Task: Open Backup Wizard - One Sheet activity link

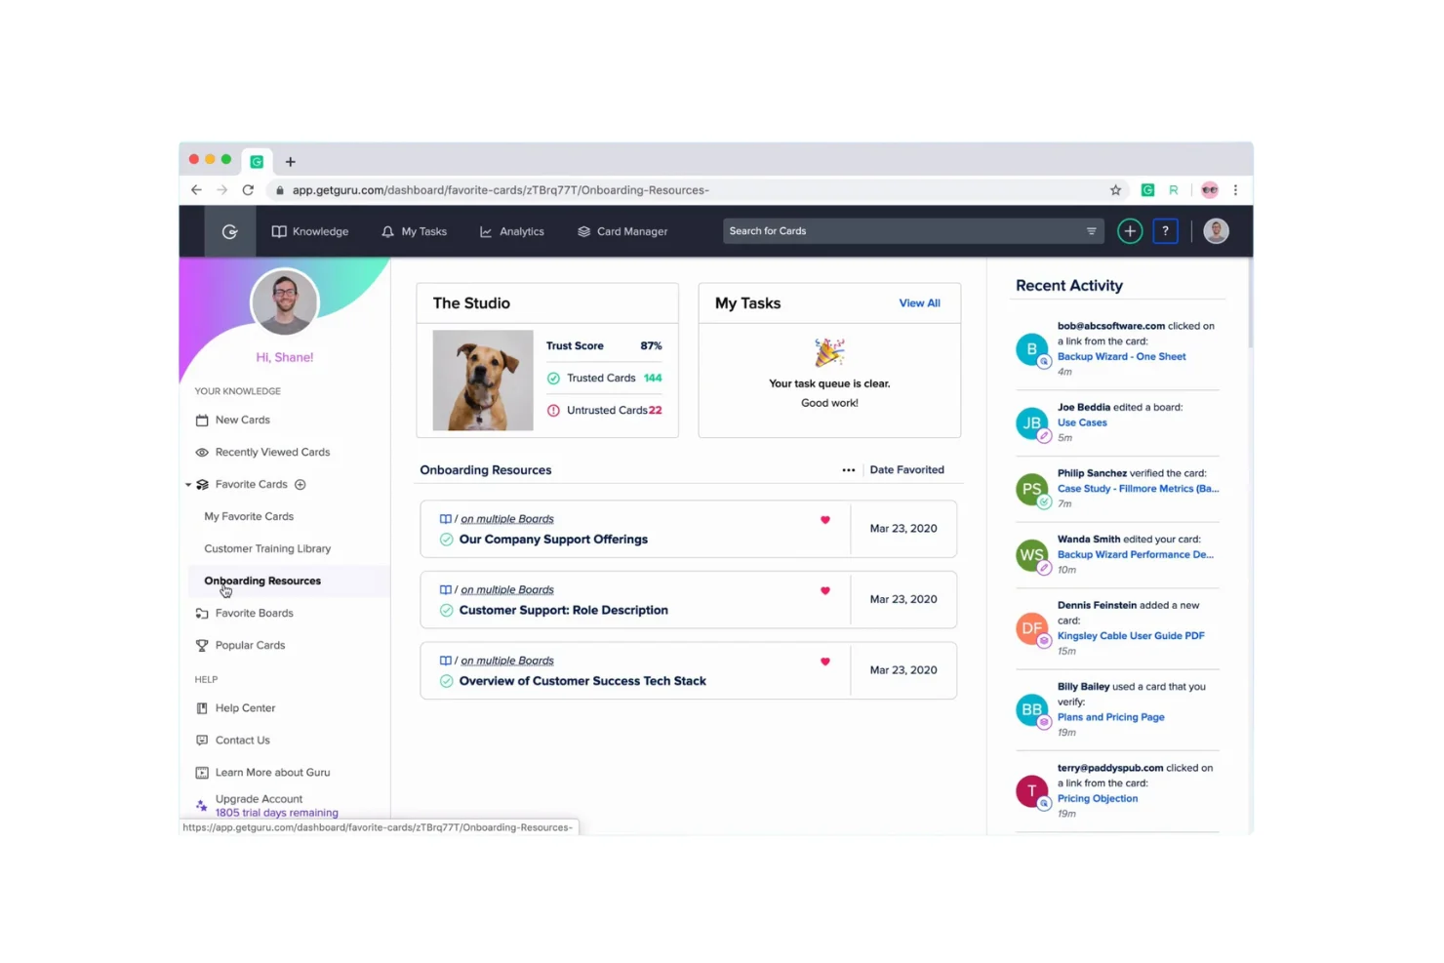Action: click(x=1122, y=356)
